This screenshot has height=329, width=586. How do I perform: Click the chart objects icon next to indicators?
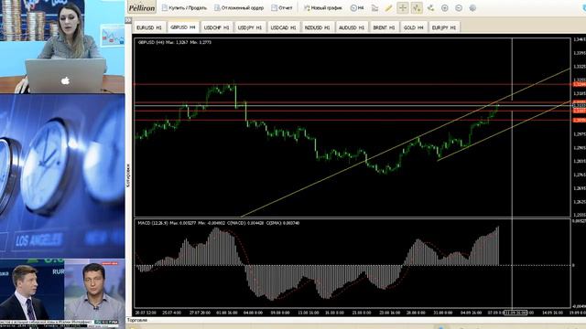[430, 7]
